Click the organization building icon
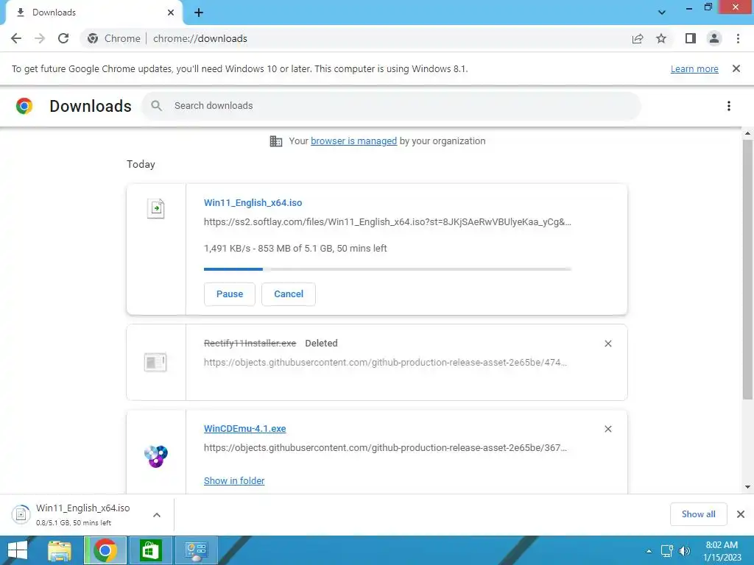The image size is (754, 565). [x=276, y=141]
